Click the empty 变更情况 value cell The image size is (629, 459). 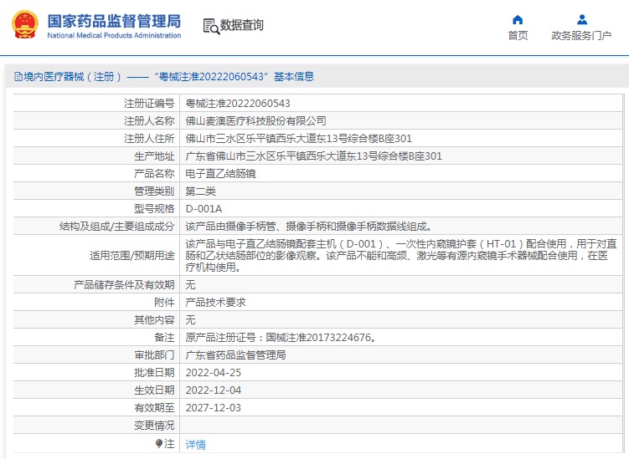click(402, 425)
